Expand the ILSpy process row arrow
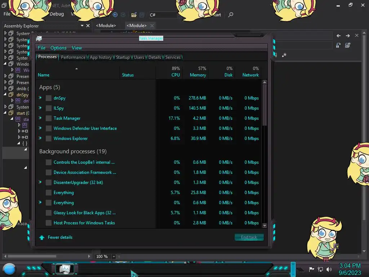369x277 pixels. coord(40,108)
